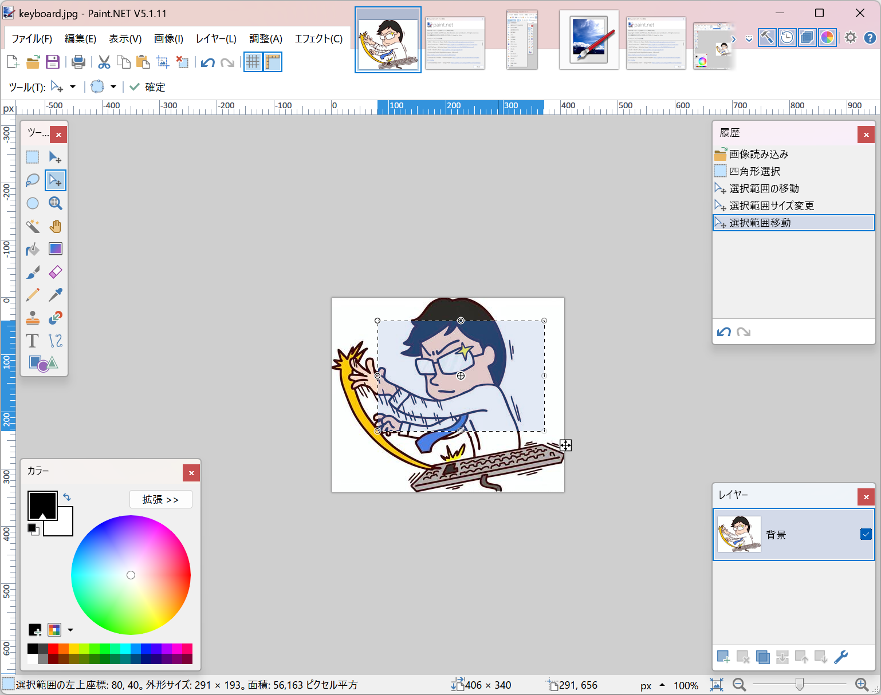The width and height of the screenshot is (881, 695).
Task: Expand the open images list arrow
Action: click(749, 39)
